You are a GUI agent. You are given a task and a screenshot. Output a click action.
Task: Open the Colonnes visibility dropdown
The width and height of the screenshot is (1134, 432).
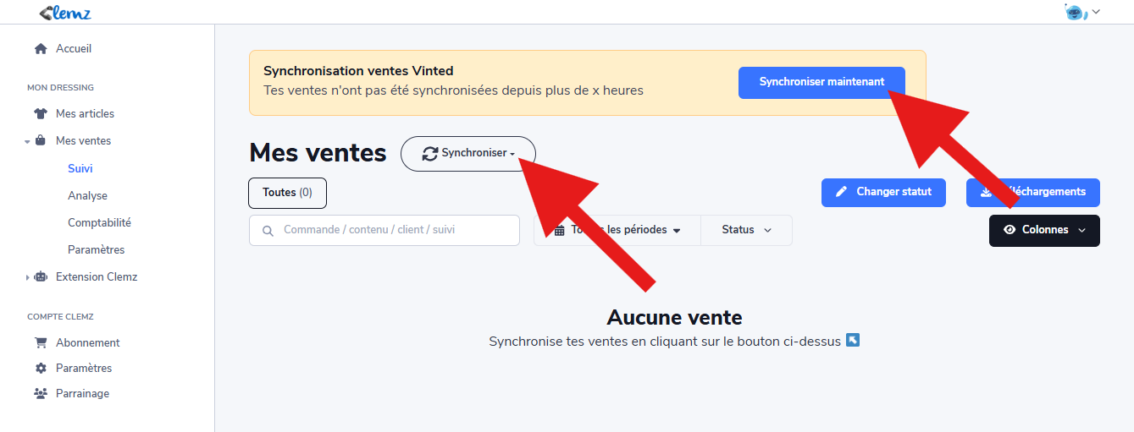(x=1044, y=230)
